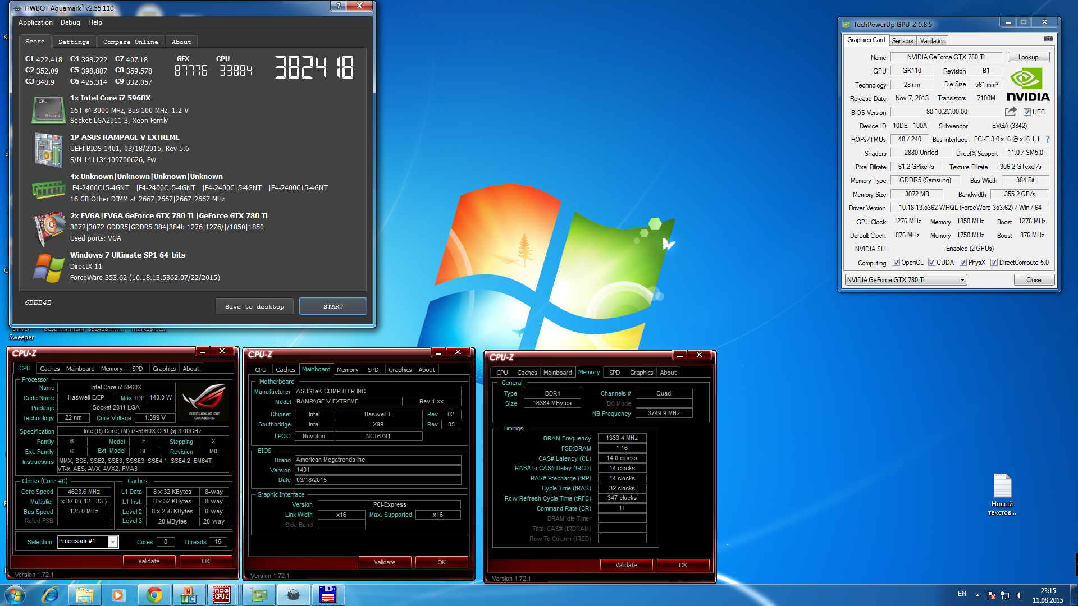1078x606 pixels.
Task: Click the GPU-Z graphics card taskbar icon
Action: pyautogui.click(x=259, y=595)
